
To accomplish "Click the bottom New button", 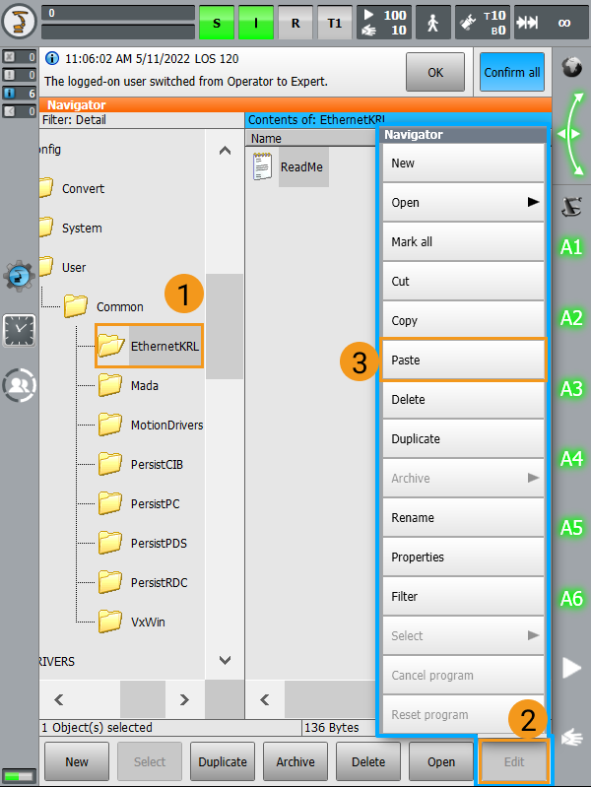I will [77, 762].
